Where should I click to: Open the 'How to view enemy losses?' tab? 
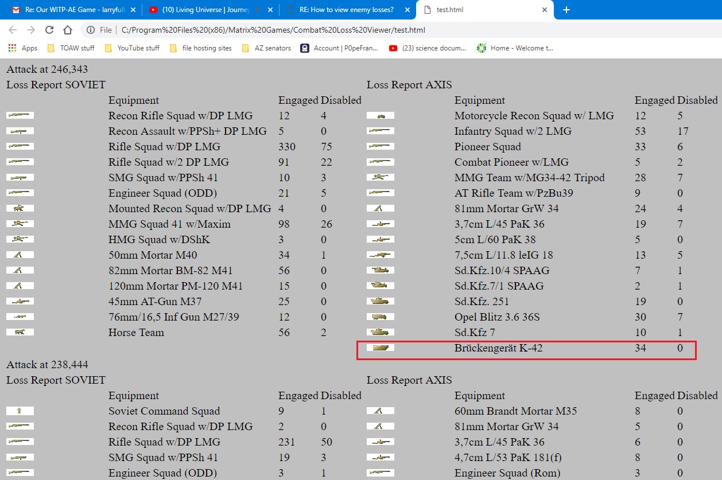pos(348,10)
